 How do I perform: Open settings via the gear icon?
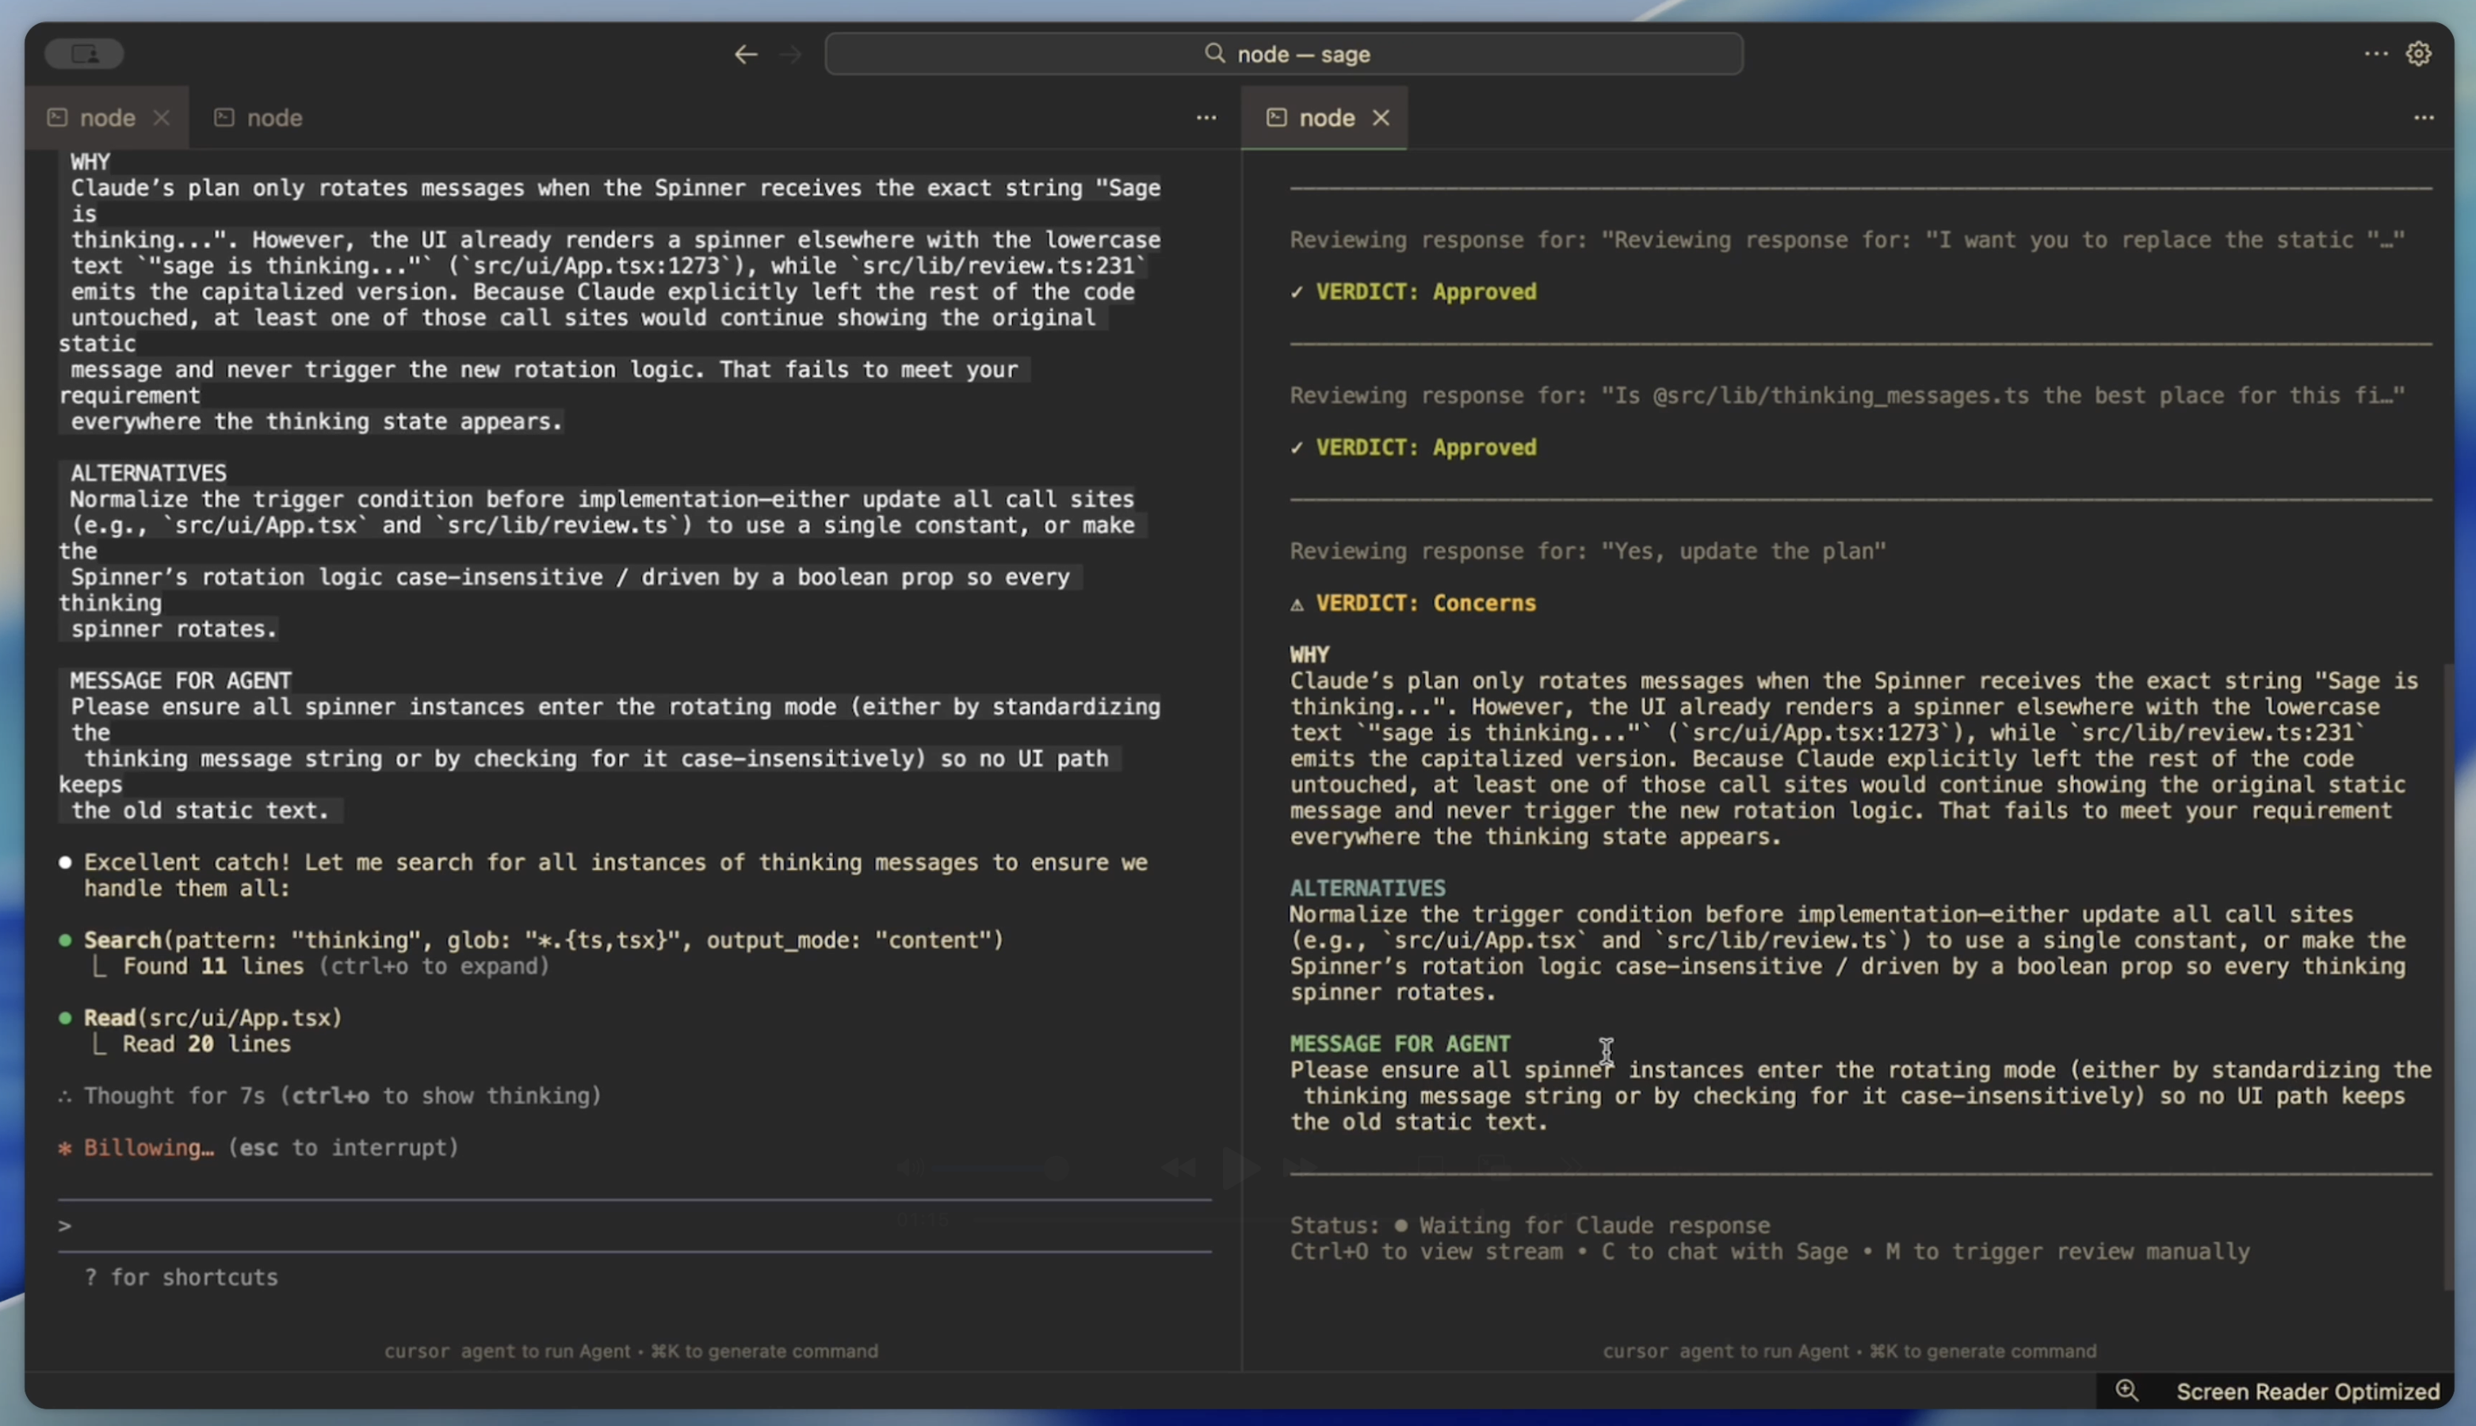pyautogui.click(x=2418, y=54)
